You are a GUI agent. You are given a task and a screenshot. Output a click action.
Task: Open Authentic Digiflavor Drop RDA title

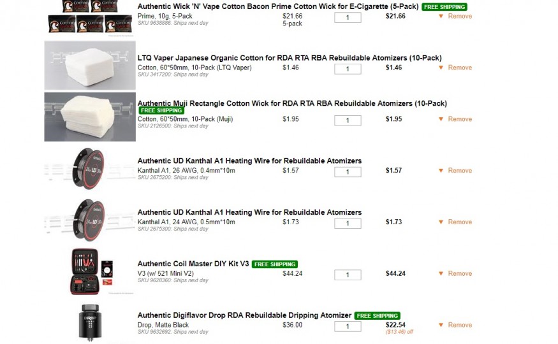(x=244, y=315)
